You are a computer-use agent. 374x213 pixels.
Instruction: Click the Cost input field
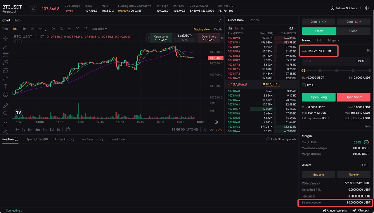pos(329,61)
